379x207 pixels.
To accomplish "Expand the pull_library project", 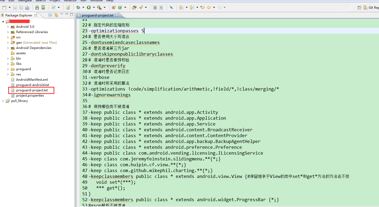I will point(3,101).
